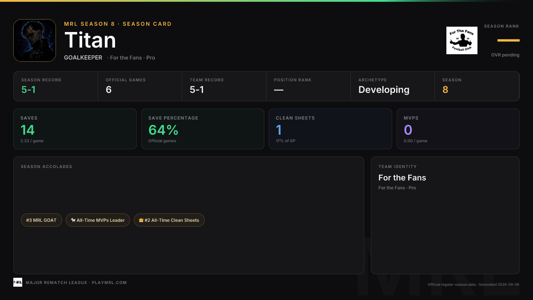
Task: Click the OVR pending label
Action: coord(505,55)
